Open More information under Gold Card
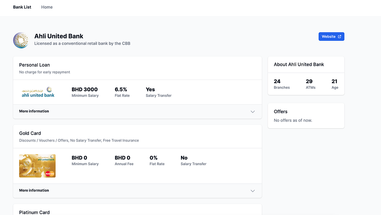 point(34,190)
